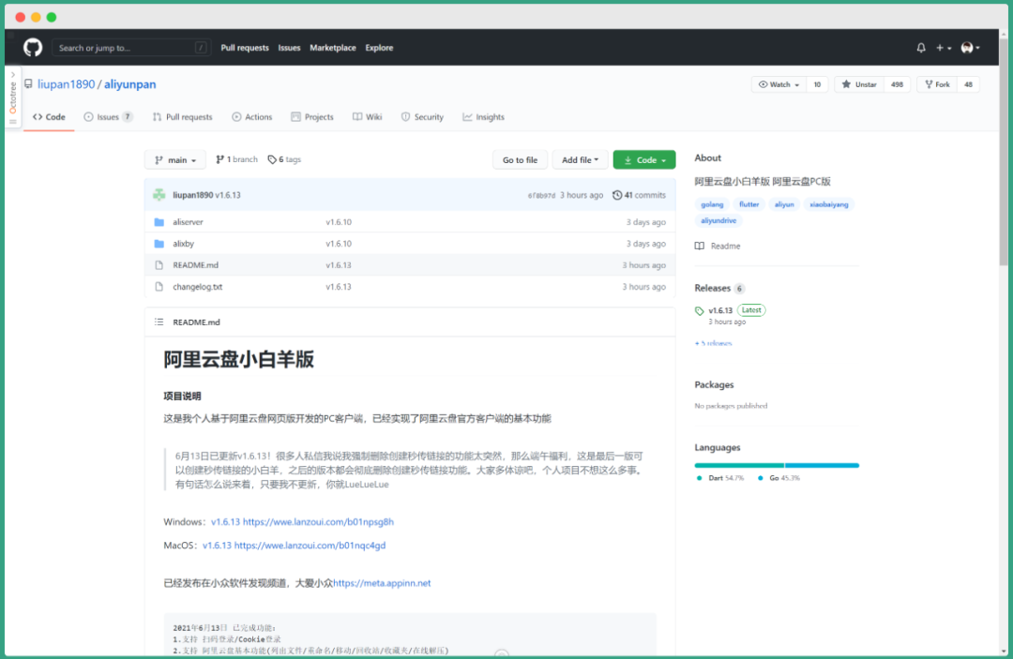Select the Dart 54.7% language

(721, 478)
